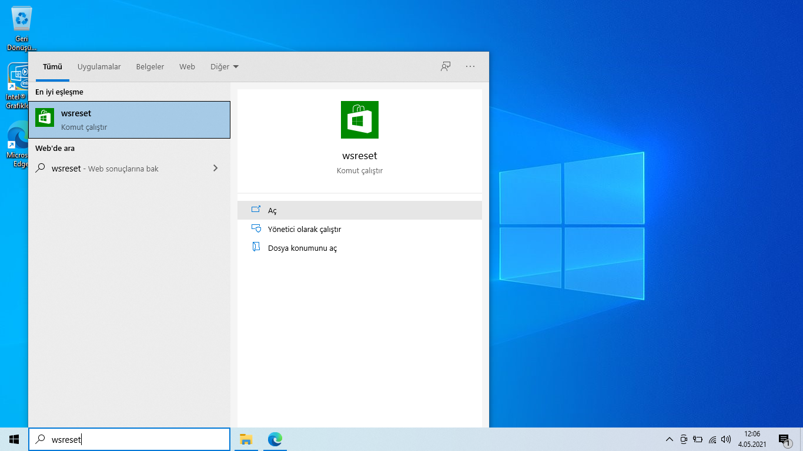Expand web results arrow for wsreset
This screenshot has height=451, width=803.
[215, 169]
